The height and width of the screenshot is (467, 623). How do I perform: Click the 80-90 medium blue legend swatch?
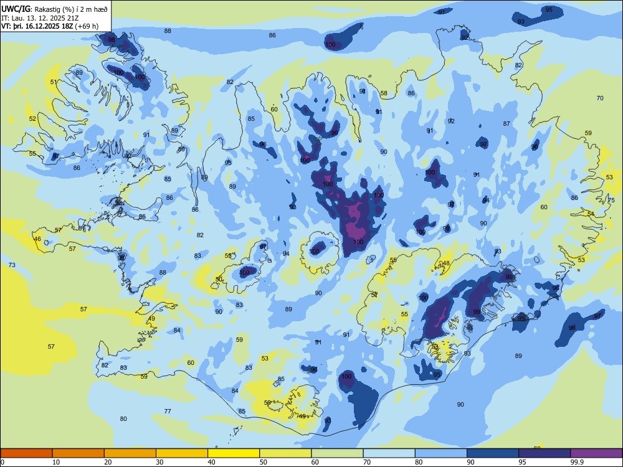pyautogui.click(x=441, y=453)
